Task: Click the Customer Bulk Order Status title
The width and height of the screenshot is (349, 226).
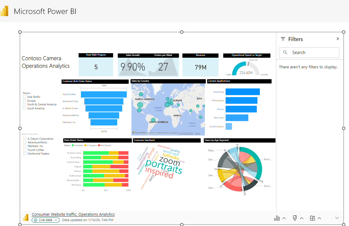Action: click(x=77, y=81)
